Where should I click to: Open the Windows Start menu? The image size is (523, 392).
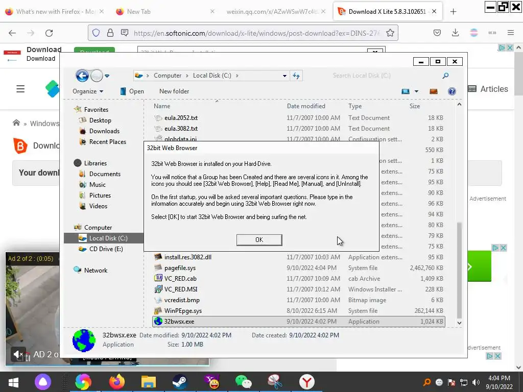(x=13, y=382)
